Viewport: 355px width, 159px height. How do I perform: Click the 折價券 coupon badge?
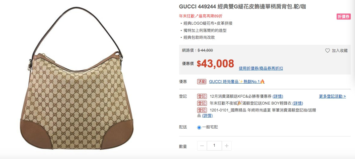click(x=344, y=17)
